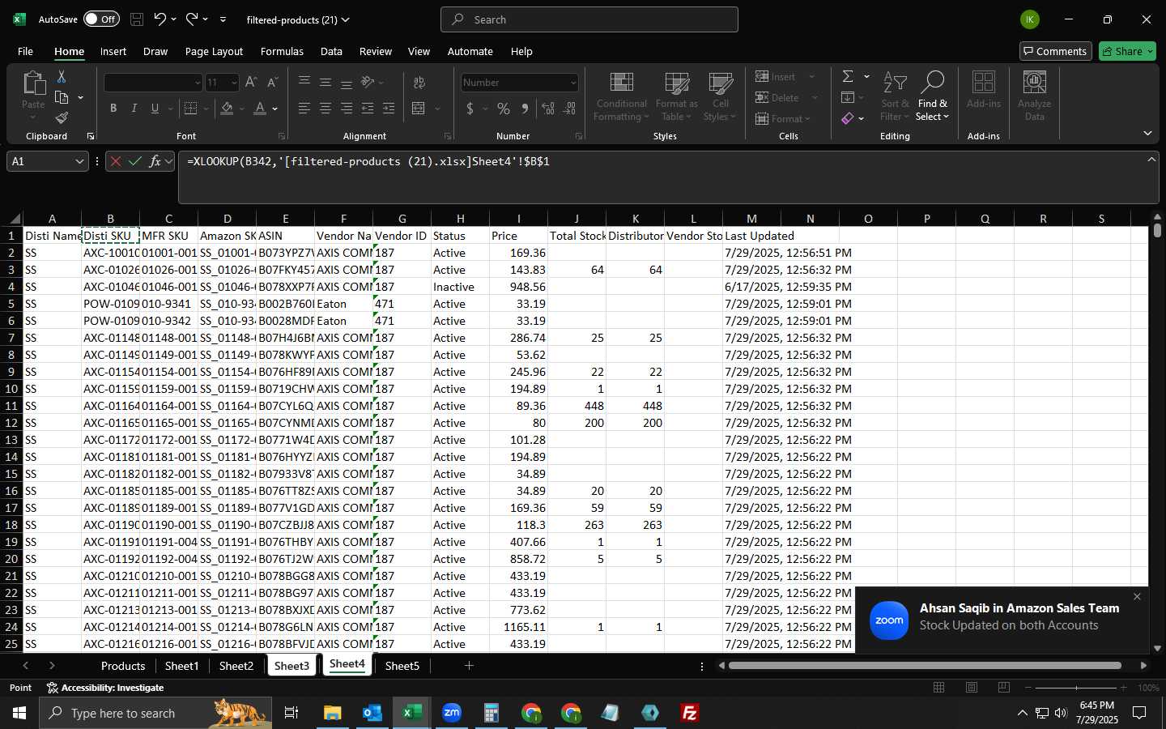Click the Comma Style icon
Image resolution: width=1166 pixels, height=729 pixels.
pos(526,109)
